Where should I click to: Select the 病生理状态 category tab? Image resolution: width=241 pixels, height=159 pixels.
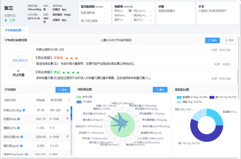[18, 58]
